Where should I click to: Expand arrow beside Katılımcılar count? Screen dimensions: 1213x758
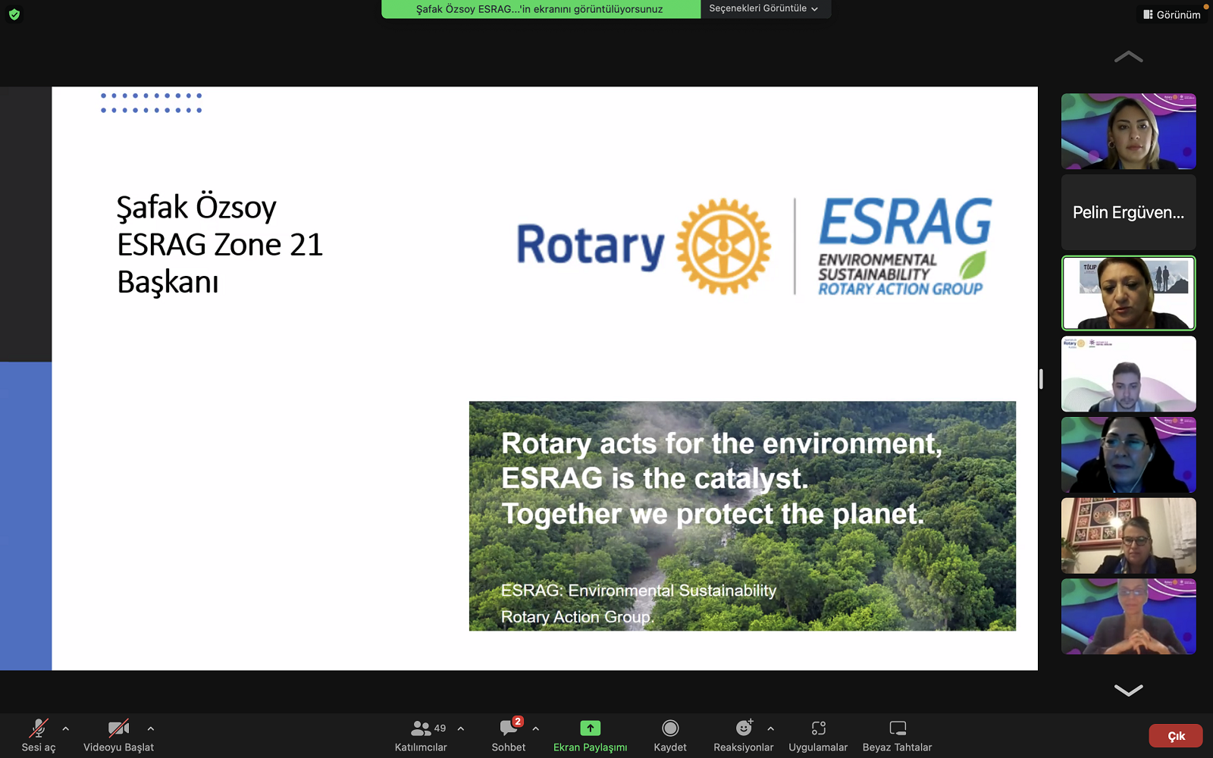[x=461, y=728]
